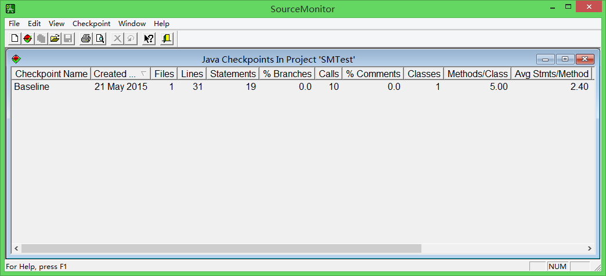Screen dimensions: 606x276
Task: Open the Edit menu
Action: [x=34, y=24]
